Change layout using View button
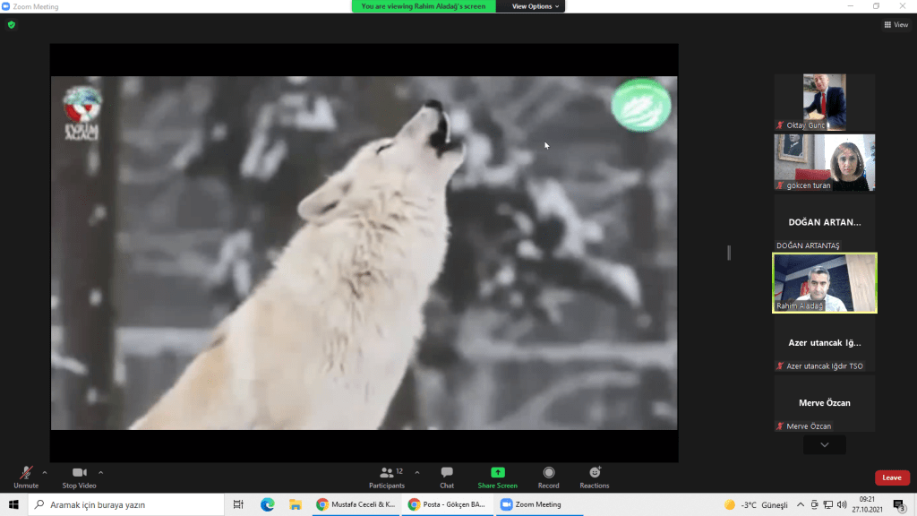The width and height of the screenshot is (917, 516). 896,25
